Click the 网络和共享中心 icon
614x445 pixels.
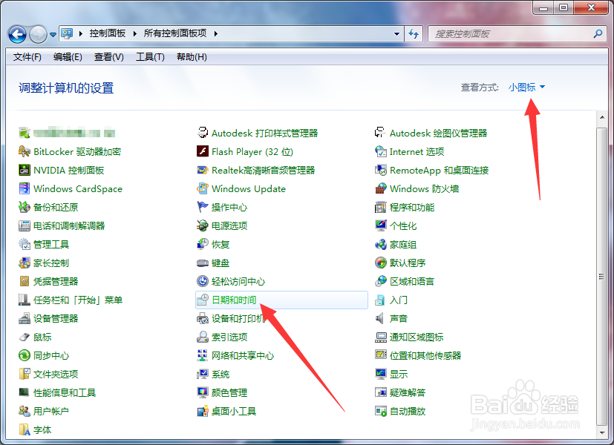203,355
